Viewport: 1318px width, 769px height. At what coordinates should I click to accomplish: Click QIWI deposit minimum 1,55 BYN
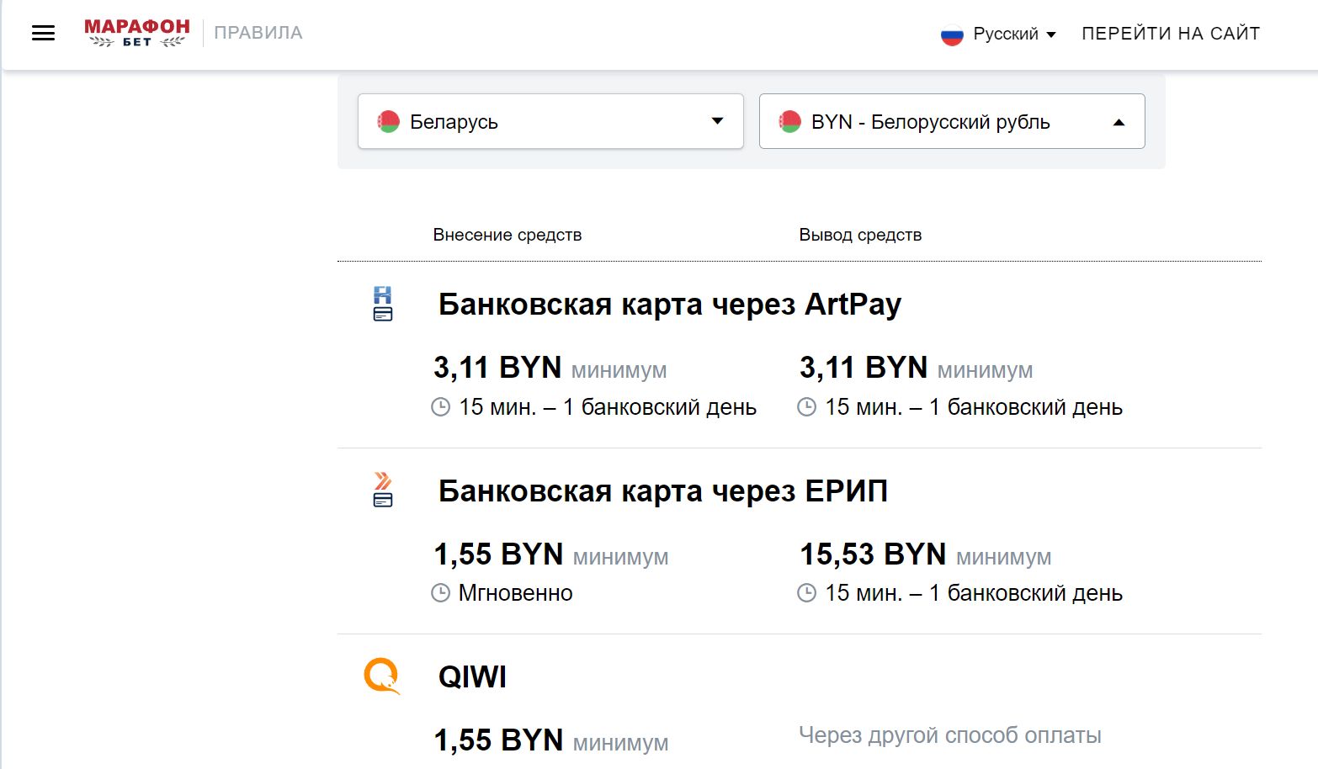click(x=551, y=740)
